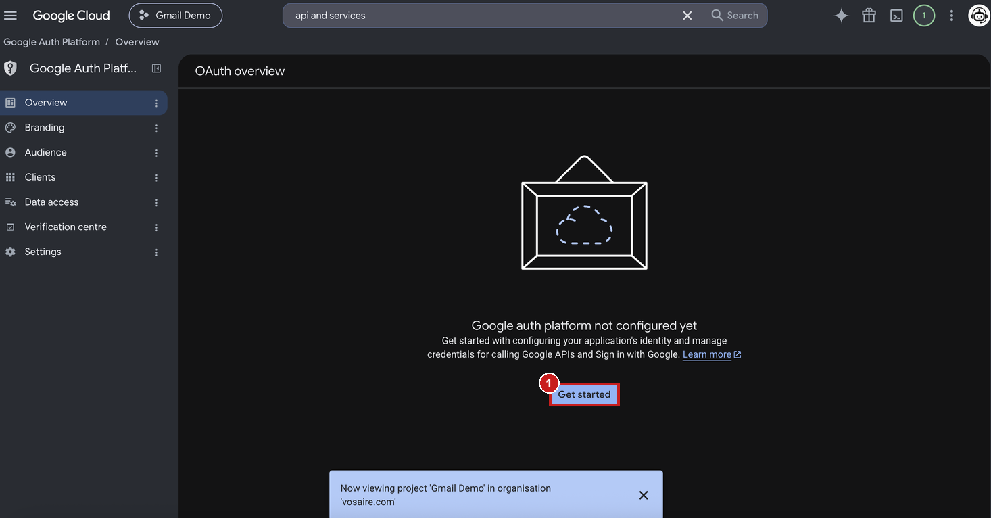Activate Cloud Shell terminal icon
991x518 pixels.
[x=896, y=16]
